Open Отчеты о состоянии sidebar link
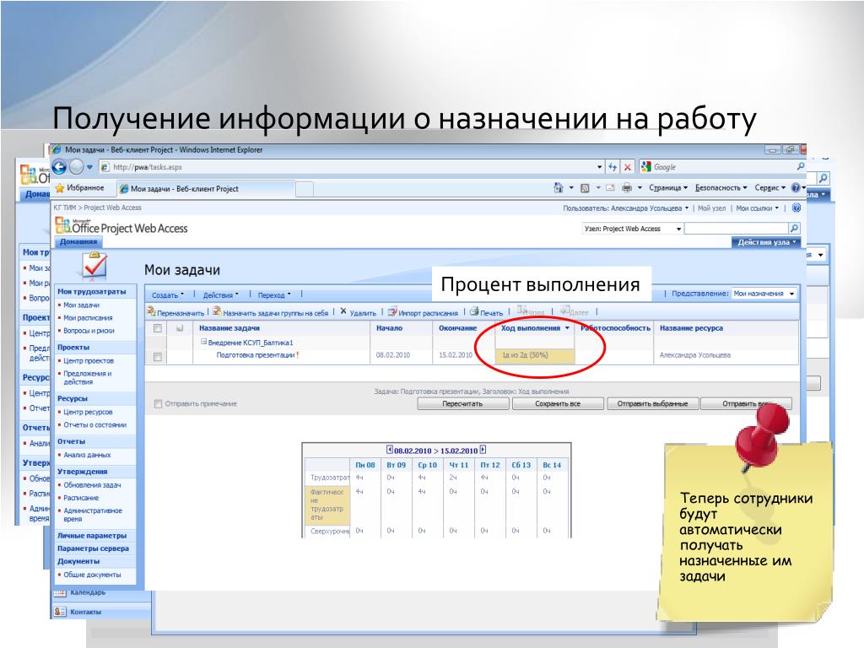Viewport: 864px width, 648px height. click(x=94, y=425)
